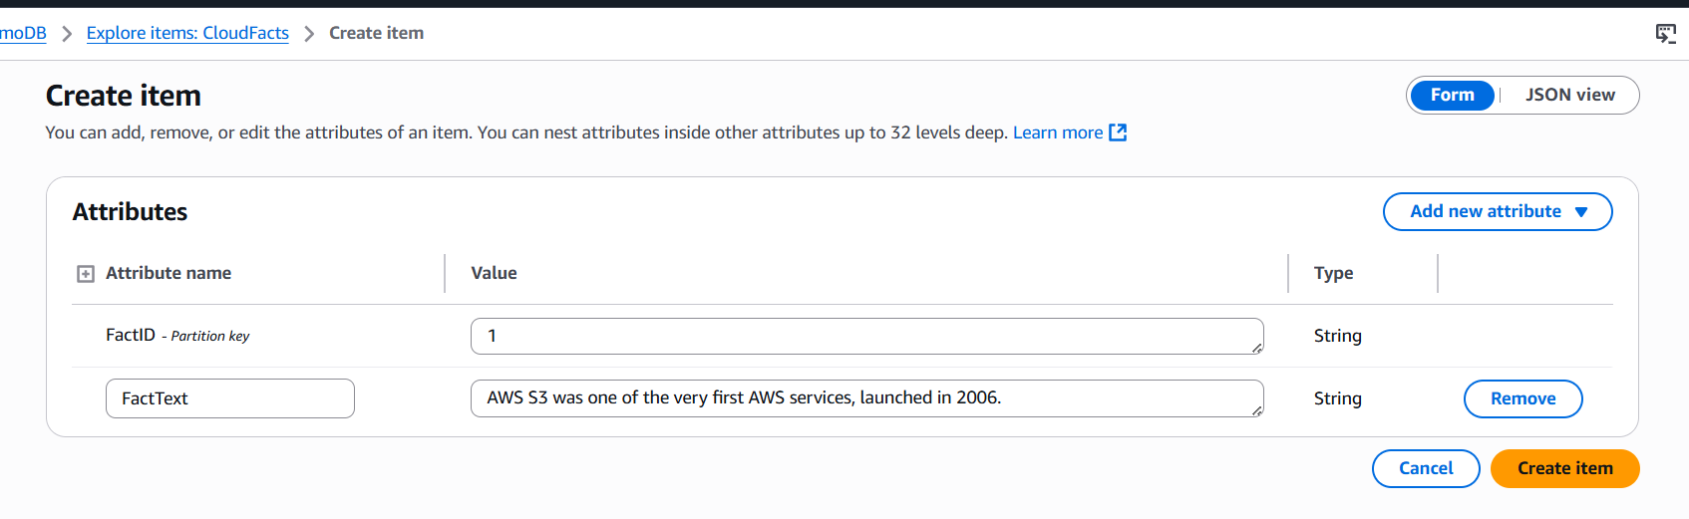Switch to JSON view

(1569, 95)
